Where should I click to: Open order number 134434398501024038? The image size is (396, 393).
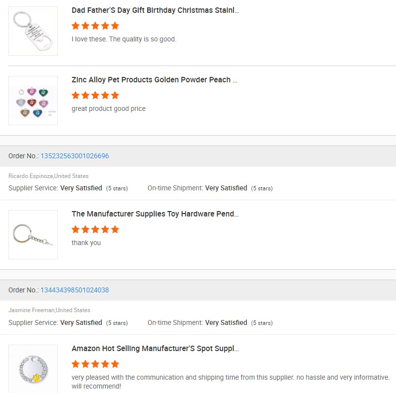(74, 290)
